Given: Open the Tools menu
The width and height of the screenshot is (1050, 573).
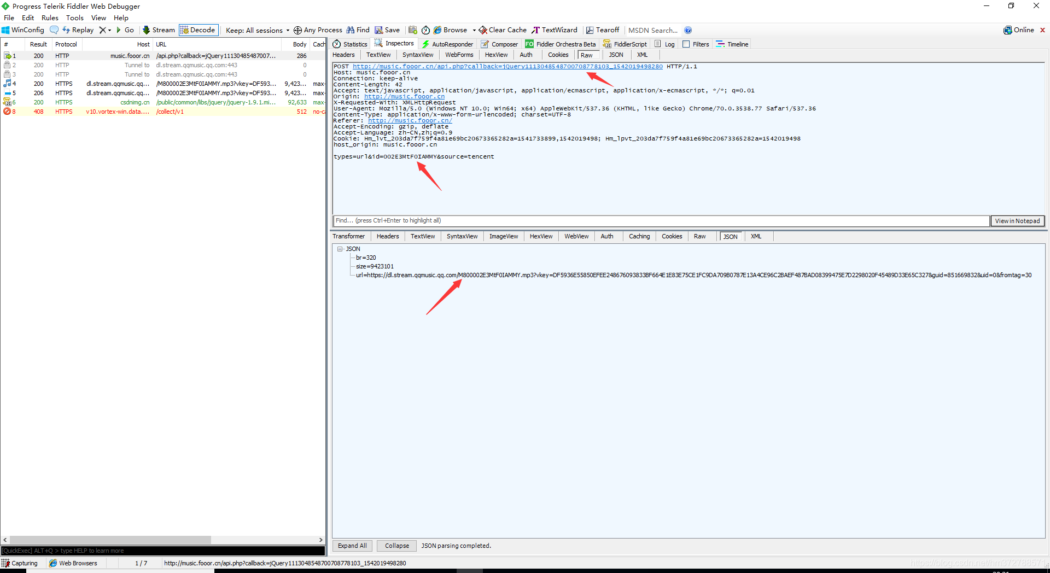Looking at the screenshot, I should [75, 18].
